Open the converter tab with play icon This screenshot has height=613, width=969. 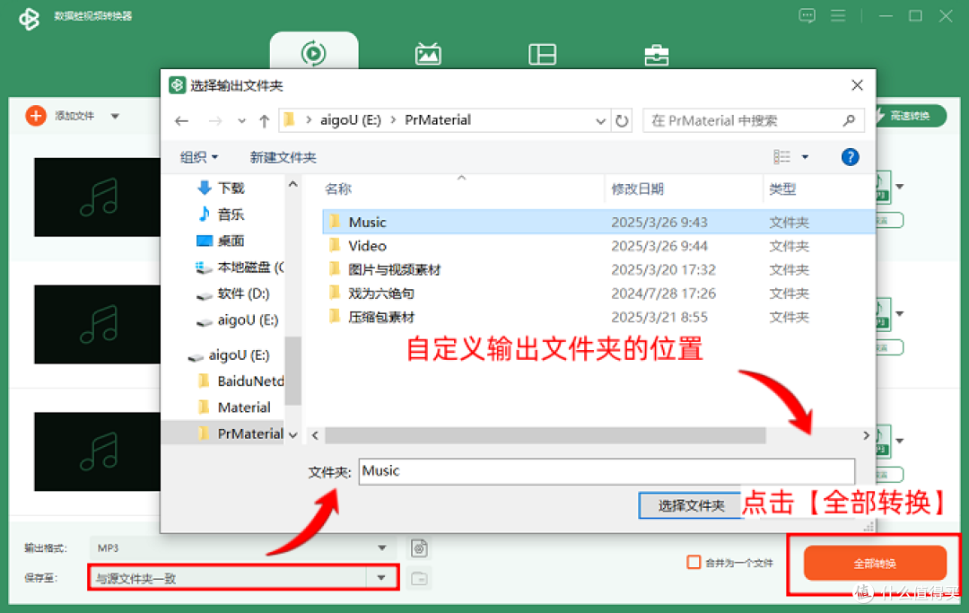[314, 53]
